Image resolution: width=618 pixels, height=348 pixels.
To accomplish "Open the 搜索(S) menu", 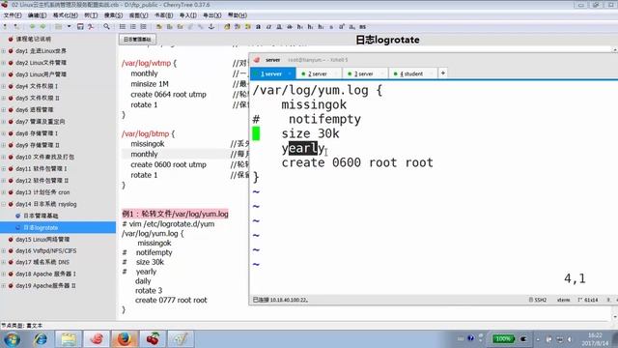I will click(113, 15).
